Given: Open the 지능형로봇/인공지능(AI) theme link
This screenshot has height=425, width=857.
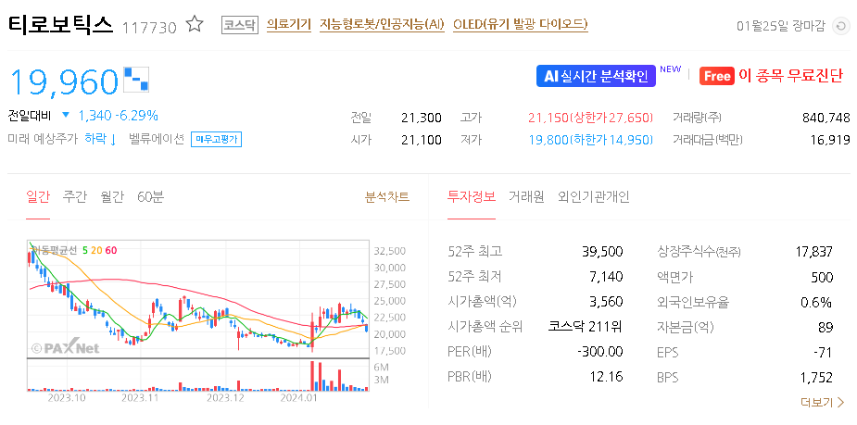Looking at the screenshot, I should 382,25.
